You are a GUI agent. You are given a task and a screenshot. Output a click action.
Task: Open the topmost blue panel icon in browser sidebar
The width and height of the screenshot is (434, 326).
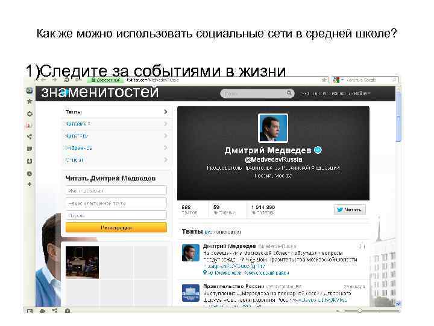(30, 91)
